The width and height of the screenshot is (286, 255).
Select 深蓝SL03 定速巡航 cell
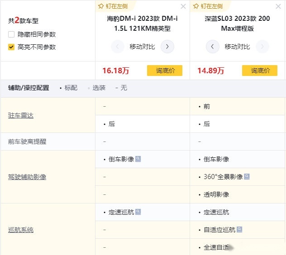click(237, 212)
